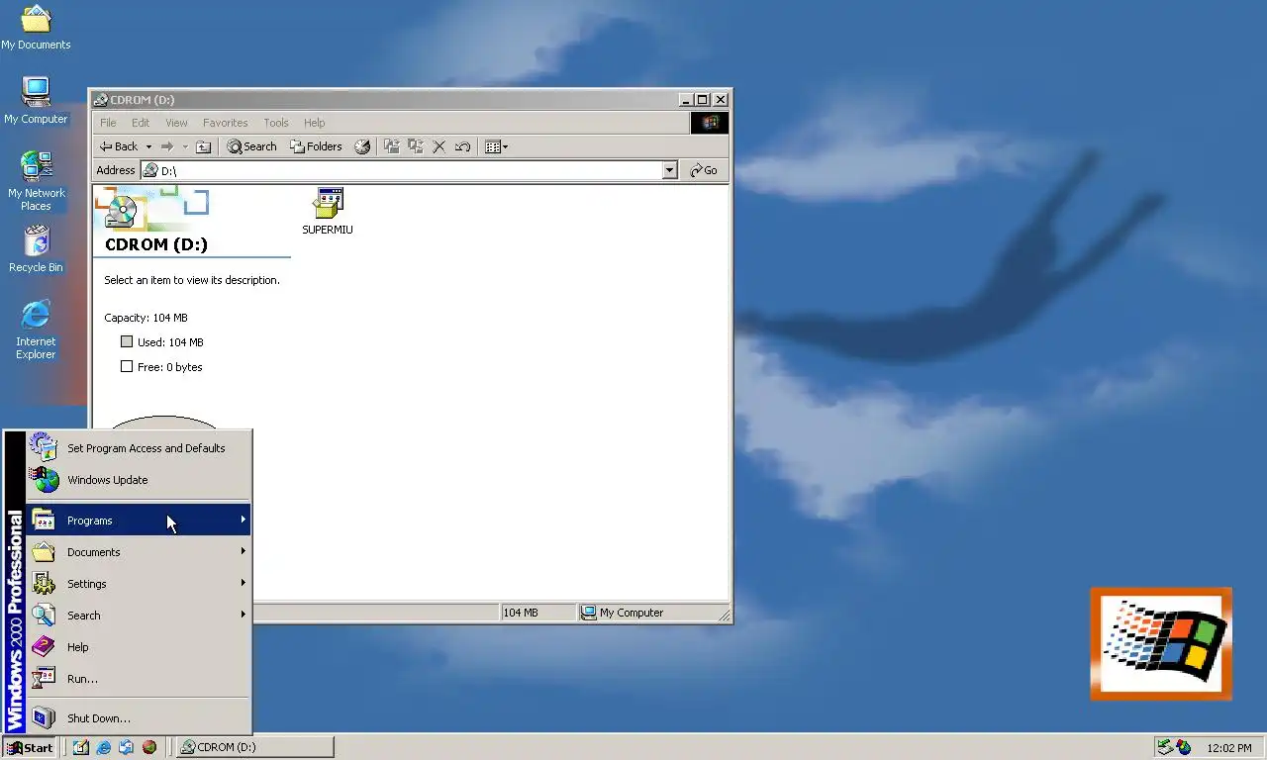This screenshot has height=760, width=1267.
Task: Select Internet Explorer desktop icon
Action: 36,330
